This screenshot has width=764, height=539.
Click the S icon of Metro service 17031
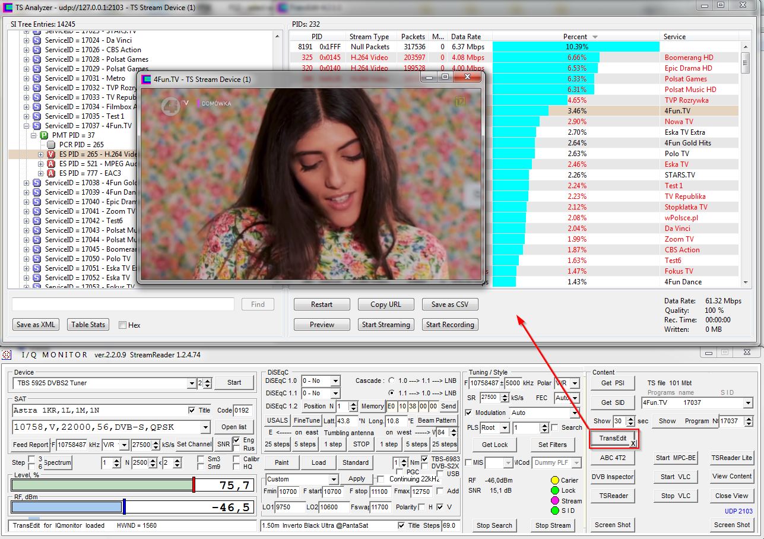[37, 78]
